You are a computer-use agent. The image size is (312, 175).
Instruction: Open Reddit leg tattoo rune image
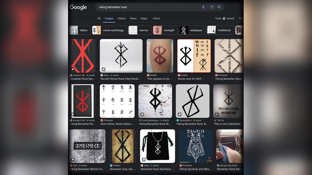pyautogui.click(x=160, y=56)
